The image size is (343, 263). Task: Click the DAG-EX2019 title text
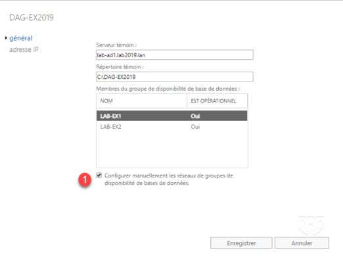click(x=32, y=18)
